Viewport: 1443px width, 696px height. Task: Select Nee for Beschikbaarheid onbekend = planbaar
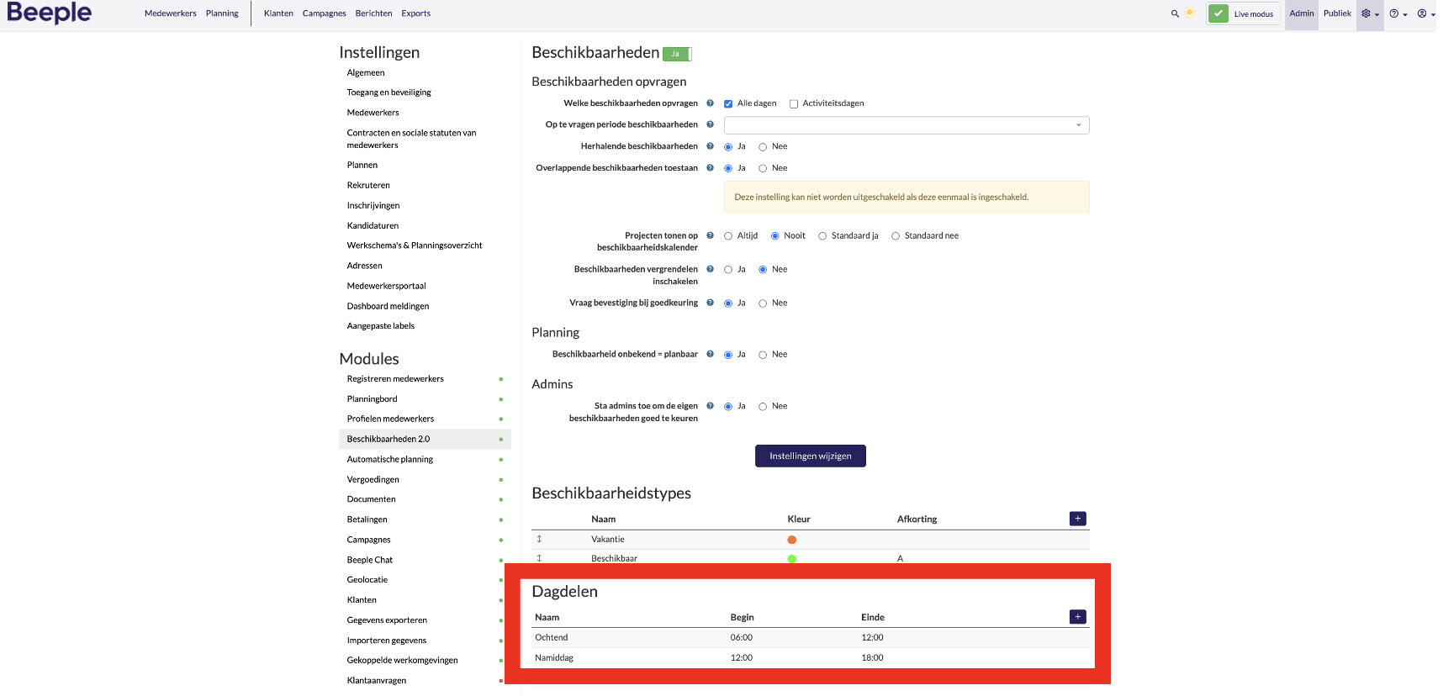pos(763,355)
